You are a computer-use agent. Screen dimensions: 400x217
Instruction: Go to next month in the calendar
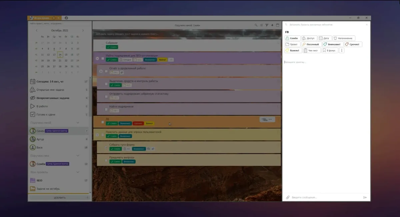click(x=83, y=30)
